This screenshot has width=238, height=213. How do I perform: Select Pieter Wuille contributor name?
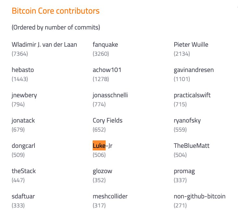(191, 45)
